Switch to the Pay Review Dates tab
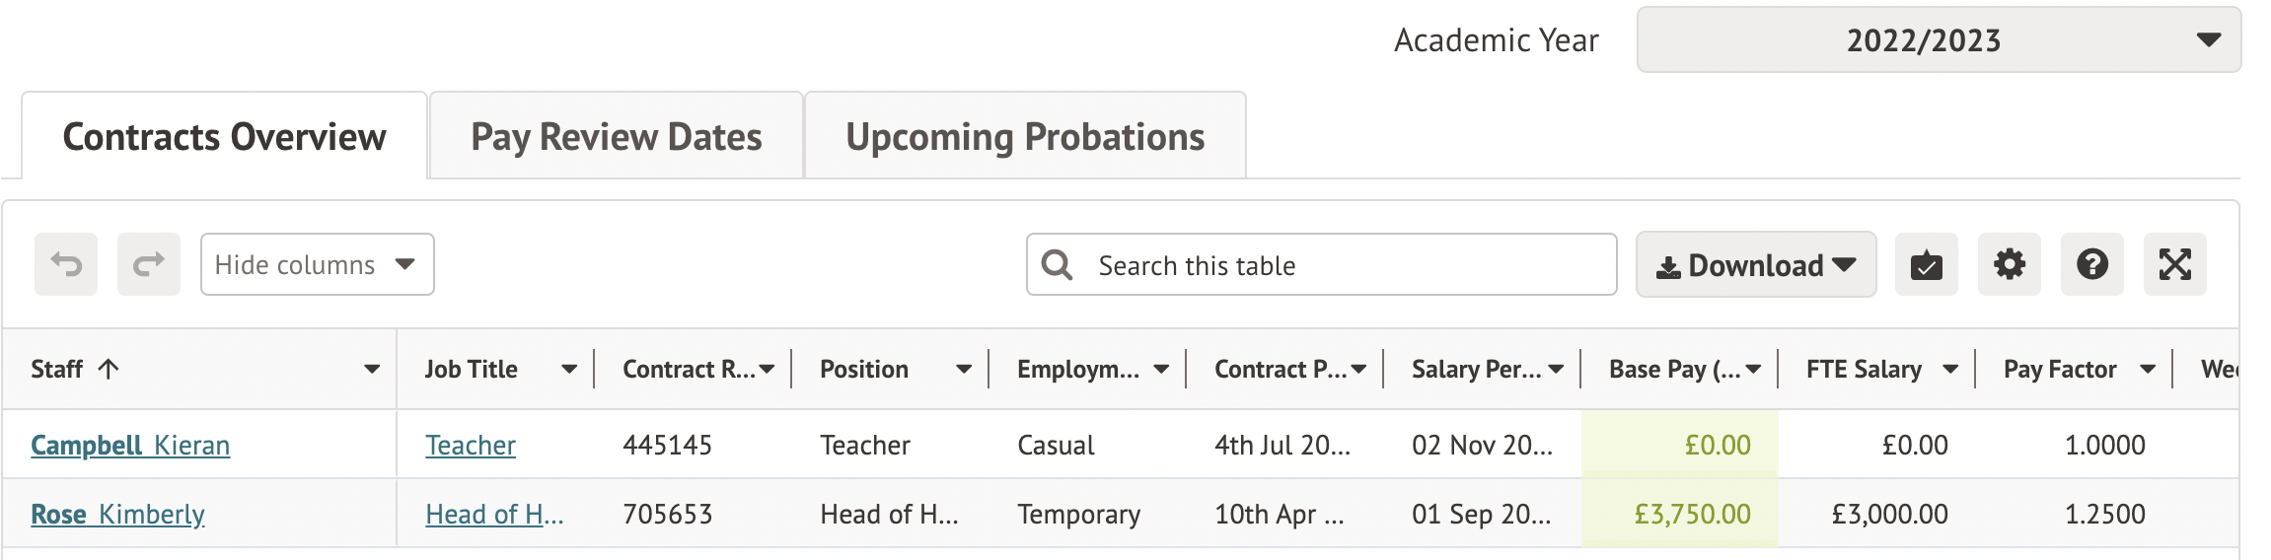 (616, 137)
